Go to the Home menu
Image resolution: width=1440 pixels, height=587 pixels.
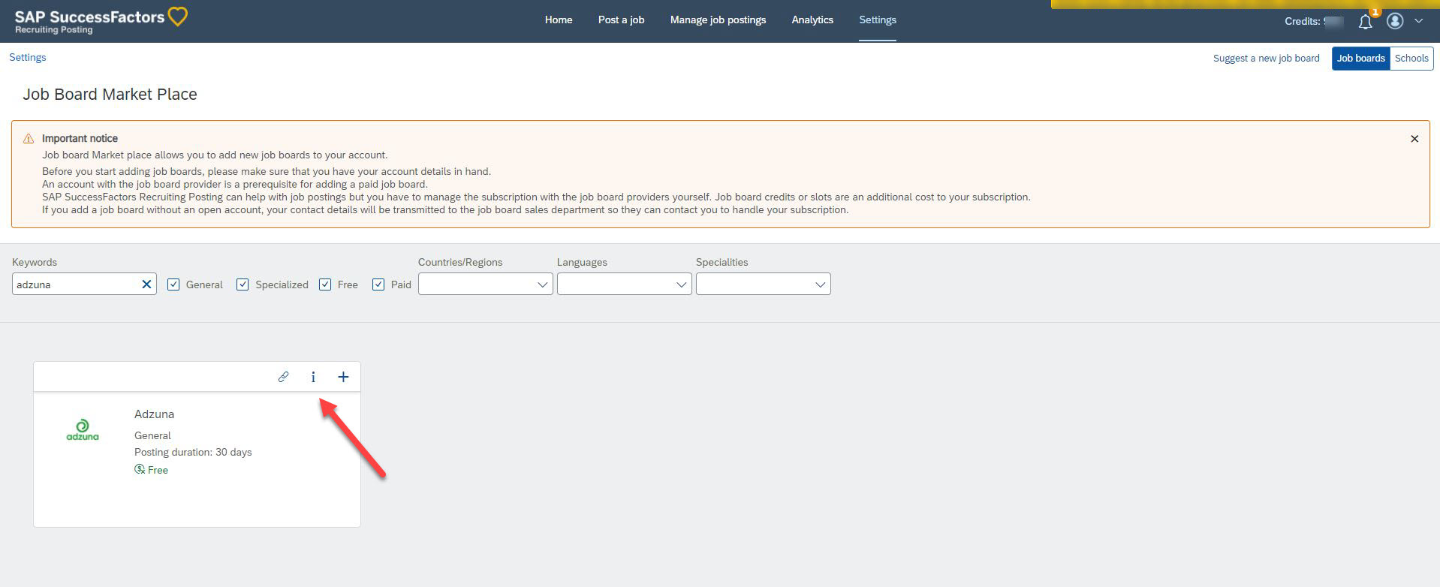[x=559, y=20]
